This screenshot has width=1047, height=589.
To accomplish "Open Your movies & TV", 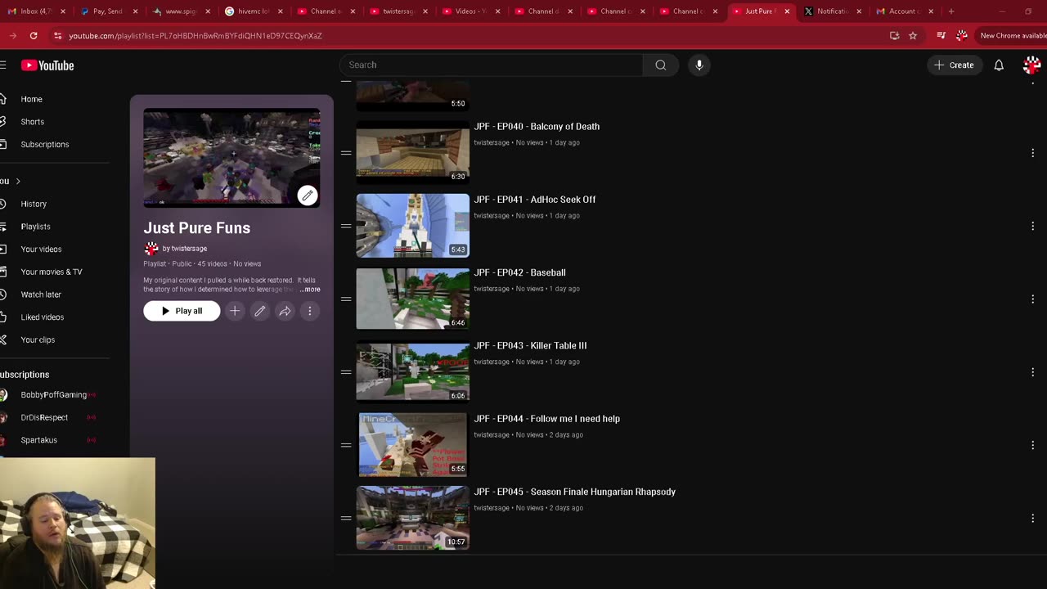I will (x=51, y=272).
